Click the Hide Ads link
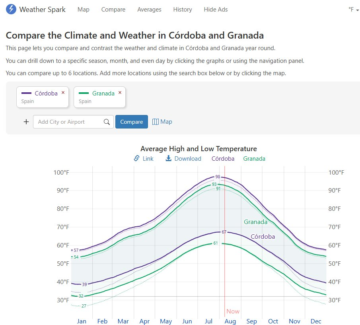The width and height of the screenshot is (360, 325). tap(216, 10)
